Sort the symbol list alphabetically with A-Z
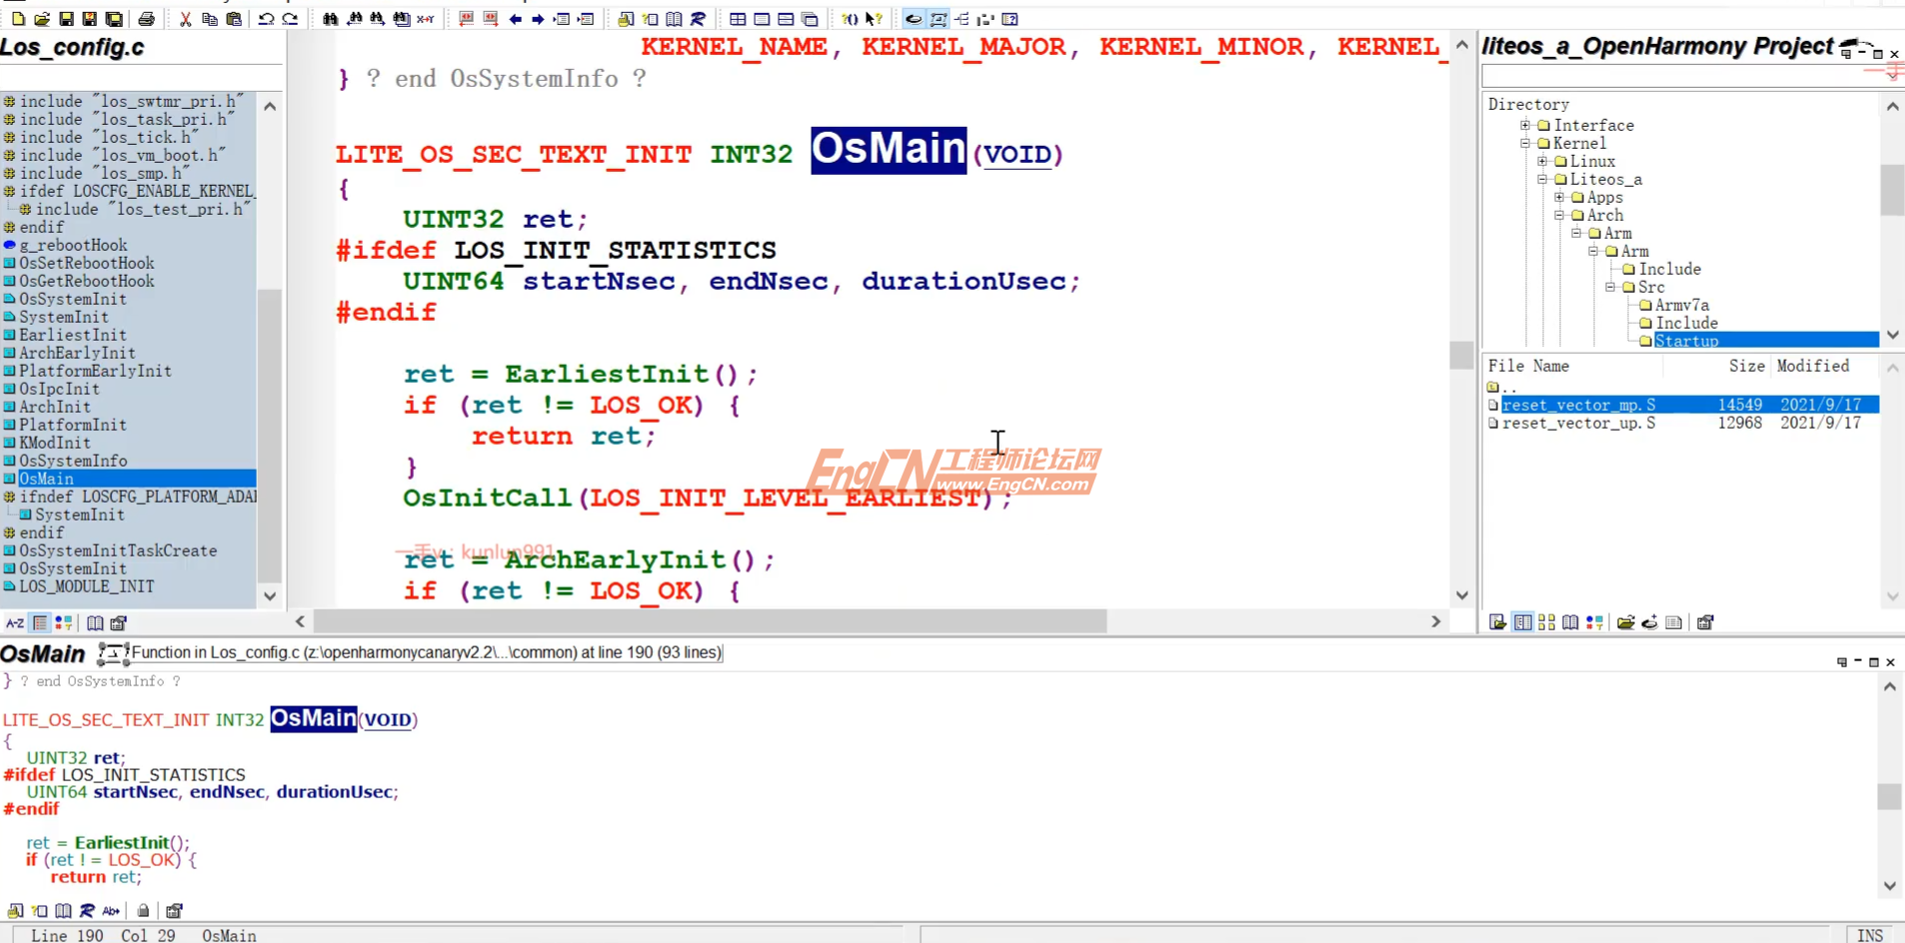The image size is (1905, 943). 14,622
